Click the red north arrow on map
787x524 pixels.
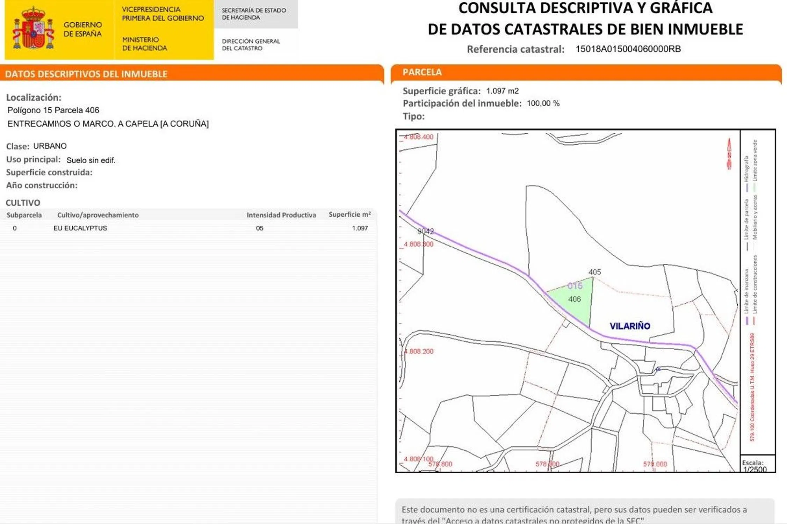729,154
